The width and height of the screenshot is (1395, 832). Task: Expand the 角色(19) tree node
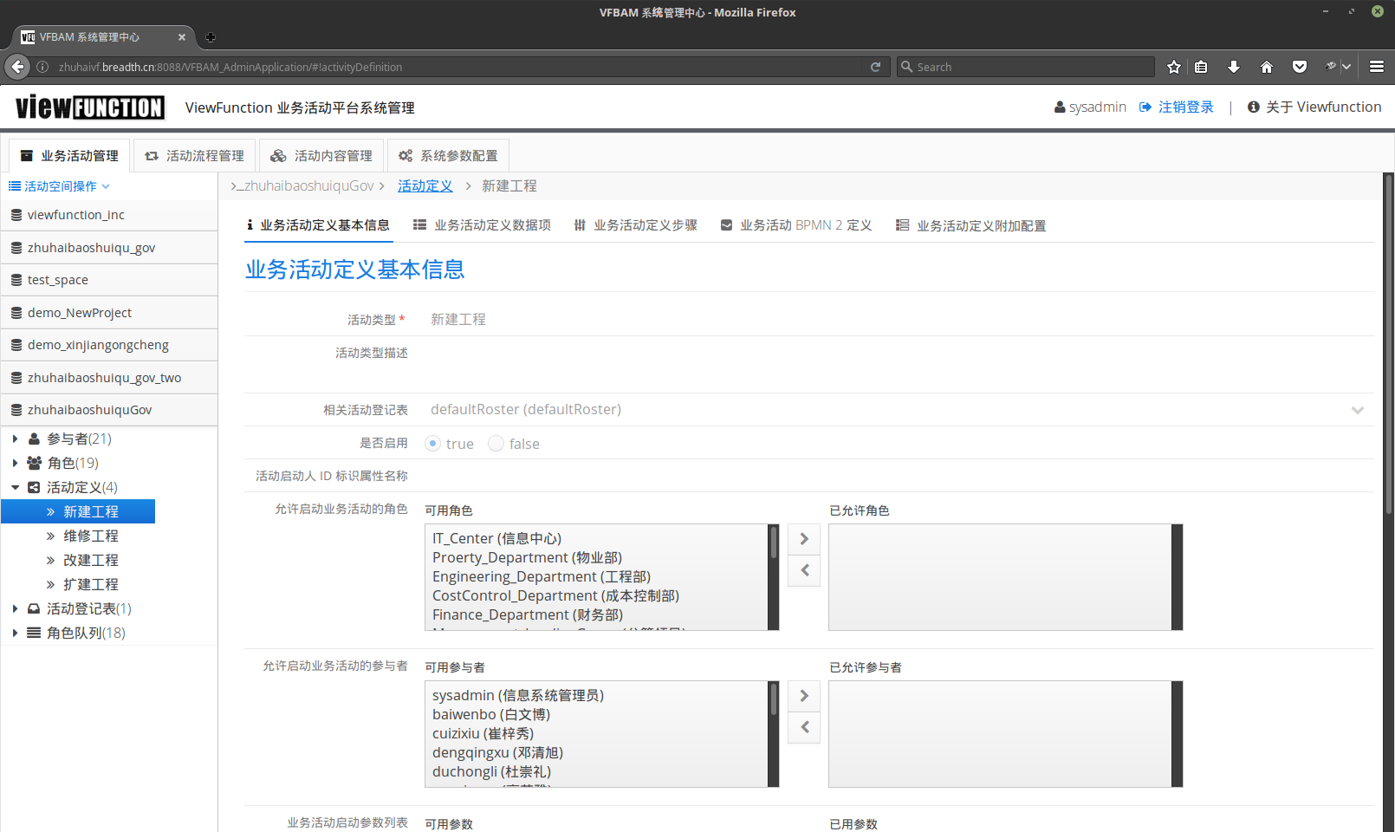[x=15, y=463]
